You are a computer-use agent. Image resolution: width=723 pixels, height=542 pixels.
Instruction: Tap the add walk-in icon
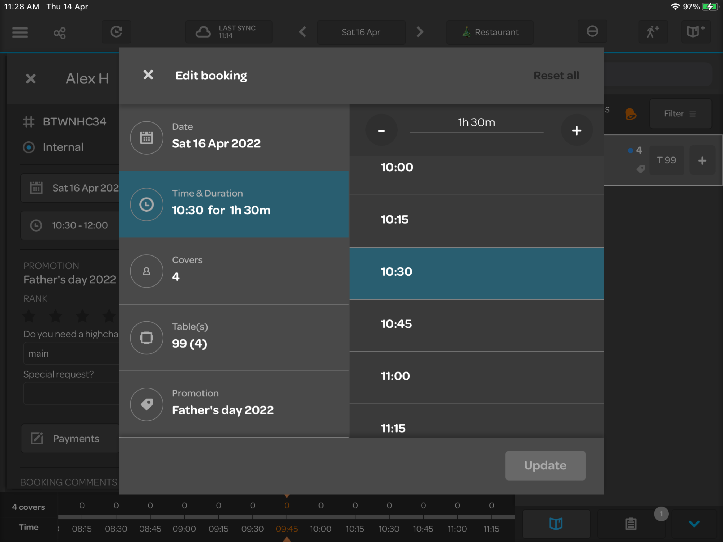[x=653, y=32]
